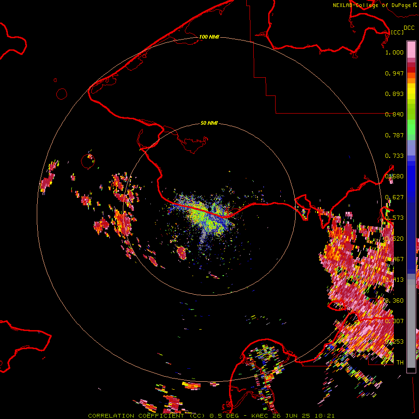
Task: Click the 0.733 scale value
Action: click(x=394, y=156)
